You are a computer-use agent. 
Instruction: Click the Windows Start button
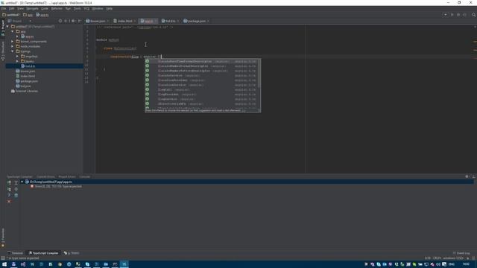(4, 264)
